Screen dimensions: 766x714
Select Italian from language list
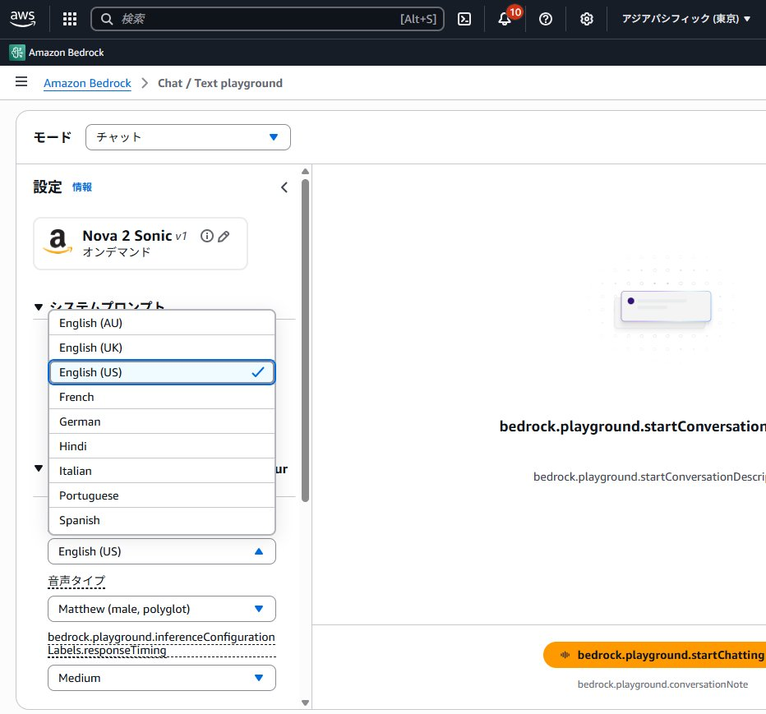pos(162,471)
